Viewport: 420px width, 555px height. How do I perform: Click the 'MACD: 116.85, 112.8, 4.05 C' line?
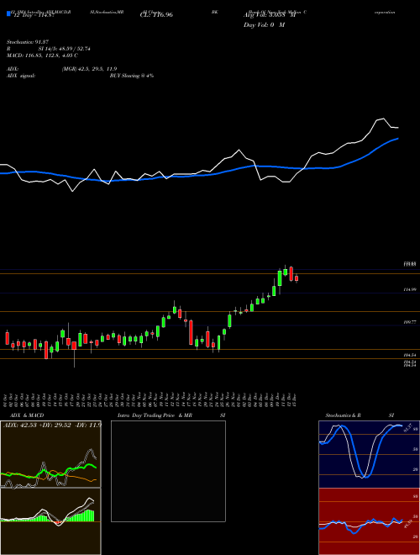pos(43,55)
